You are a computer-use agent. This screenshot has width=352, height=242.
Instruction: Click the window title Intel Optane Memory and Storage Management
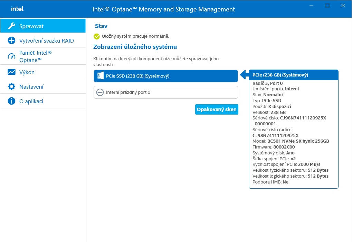point(164,9)
